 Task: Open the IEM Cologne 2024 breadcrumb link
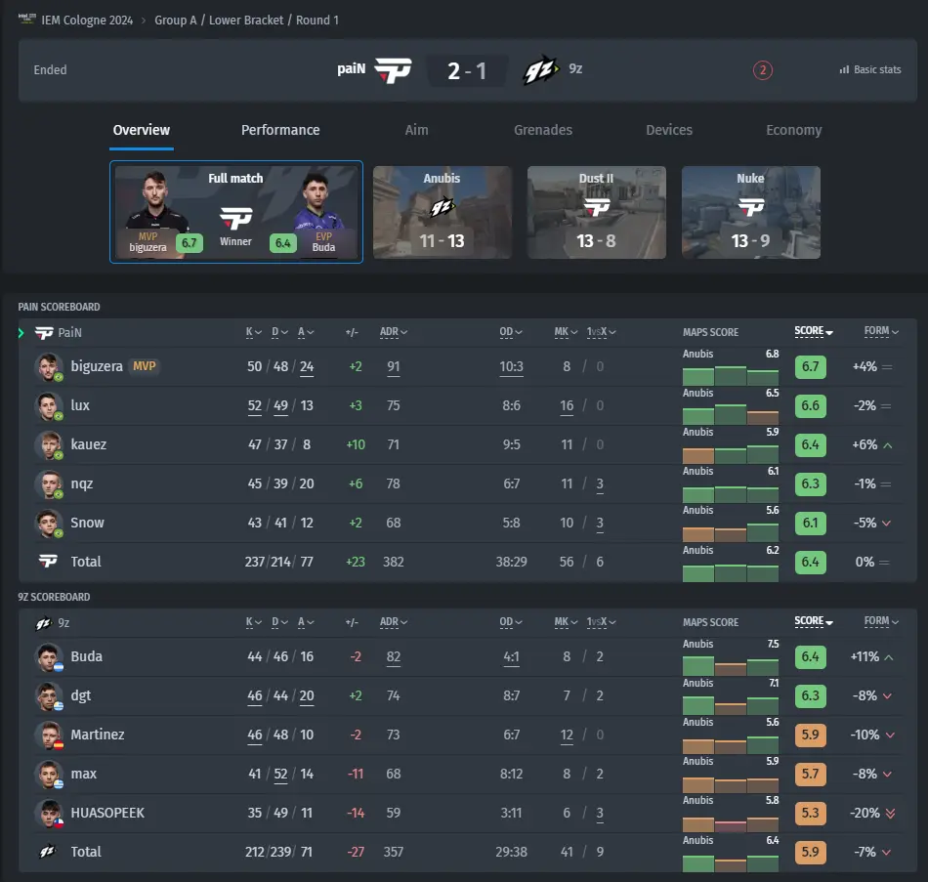pyautogui.click(x=87, y=21)
